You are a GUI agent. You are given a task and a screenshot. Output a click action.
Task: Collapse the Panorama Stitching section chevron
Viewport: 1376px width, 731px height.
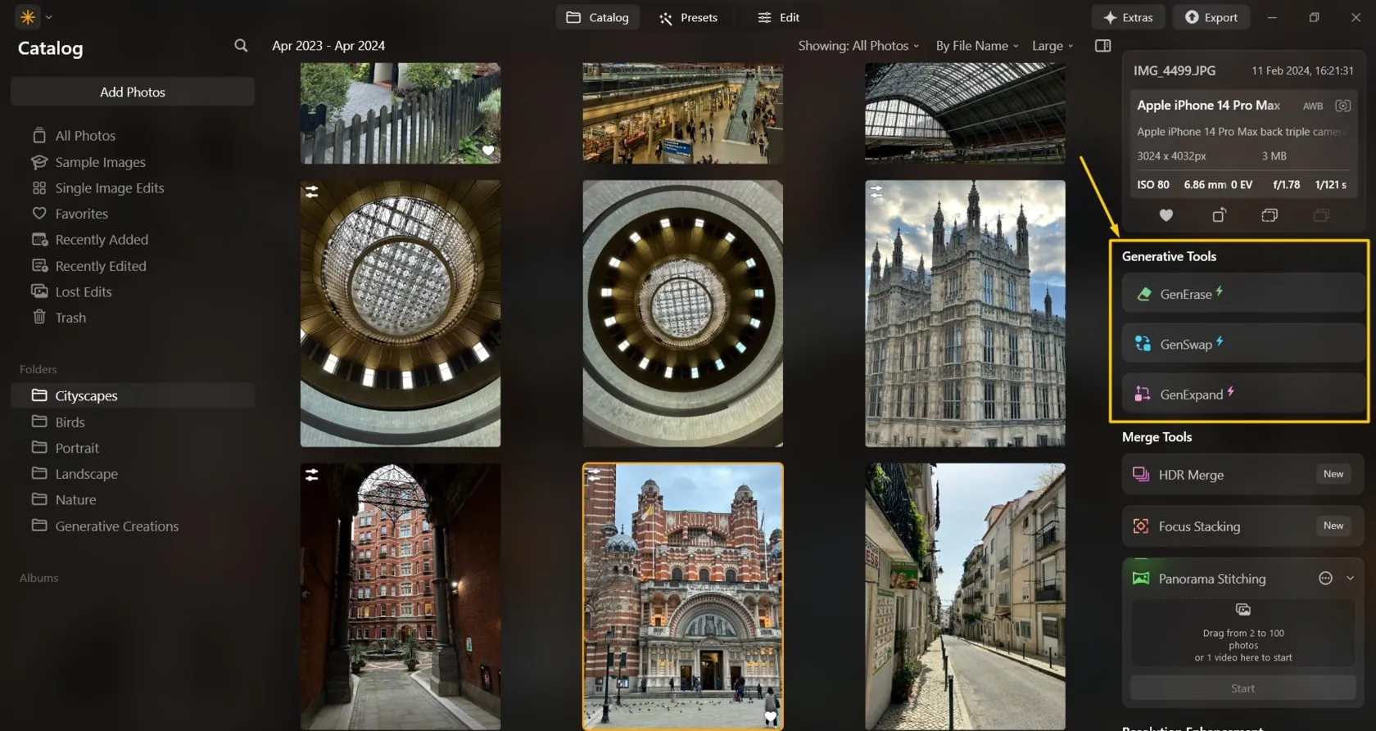point(1350,579)
